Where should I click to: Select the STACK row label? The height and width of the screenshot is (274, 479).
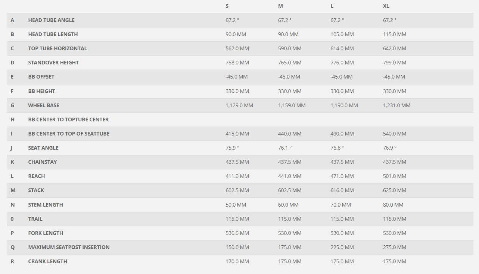(36, 190)
